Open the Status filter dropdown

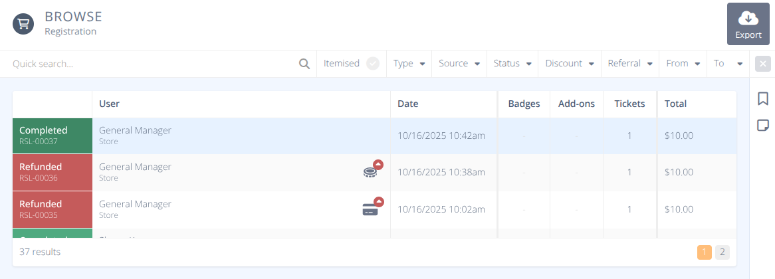[x=512, y=64]
